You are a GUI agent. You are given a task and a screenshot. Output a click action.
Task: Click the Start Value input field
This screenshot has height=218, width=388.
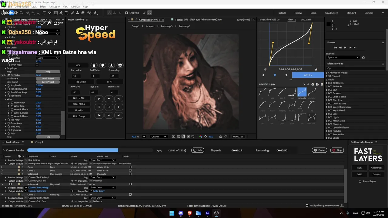(76, 76)
